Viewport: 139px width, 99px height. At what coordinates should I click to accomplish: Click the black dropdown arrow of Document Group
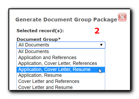coord(101,45)
